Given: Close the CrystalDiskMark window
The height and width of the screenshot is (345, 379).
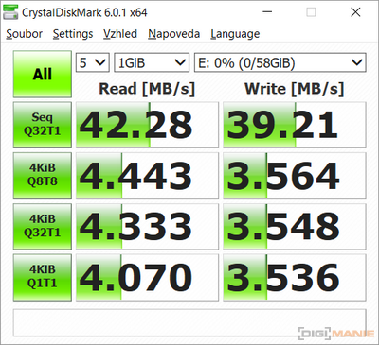Looking at the screenshot, I should pos(355,12).
